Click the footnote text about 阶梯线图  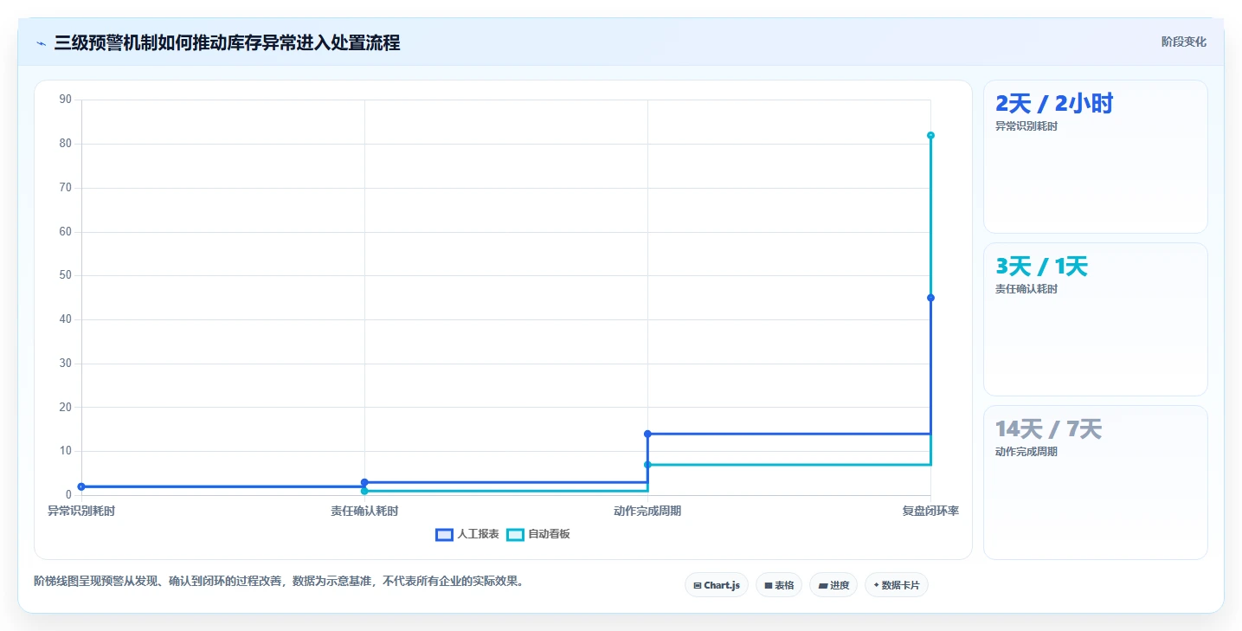279,581
